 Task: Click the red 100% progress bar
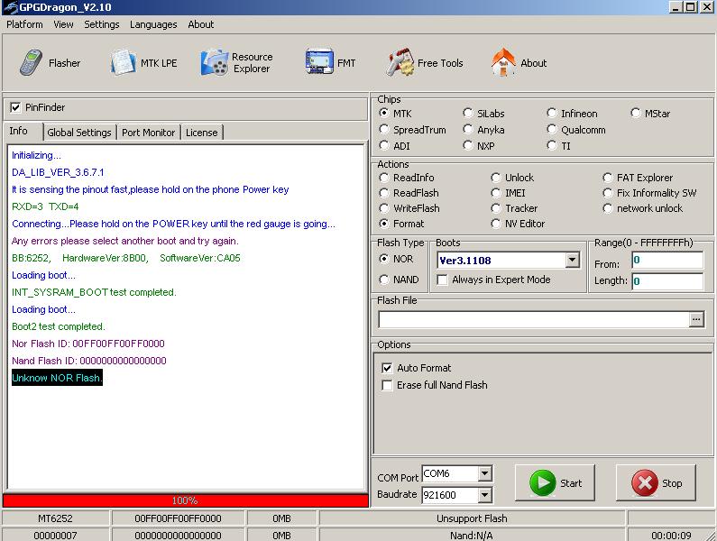click(185, 500)
